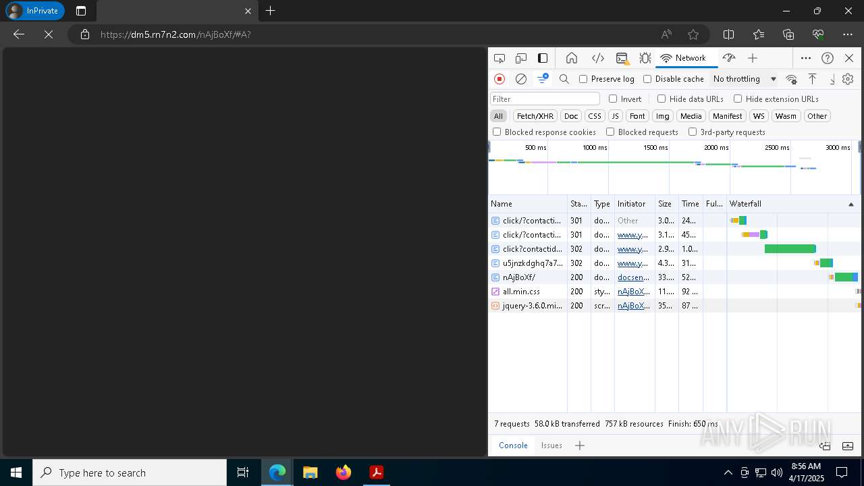
Task: Open the Performance panel icon
Action: (728, 58)
